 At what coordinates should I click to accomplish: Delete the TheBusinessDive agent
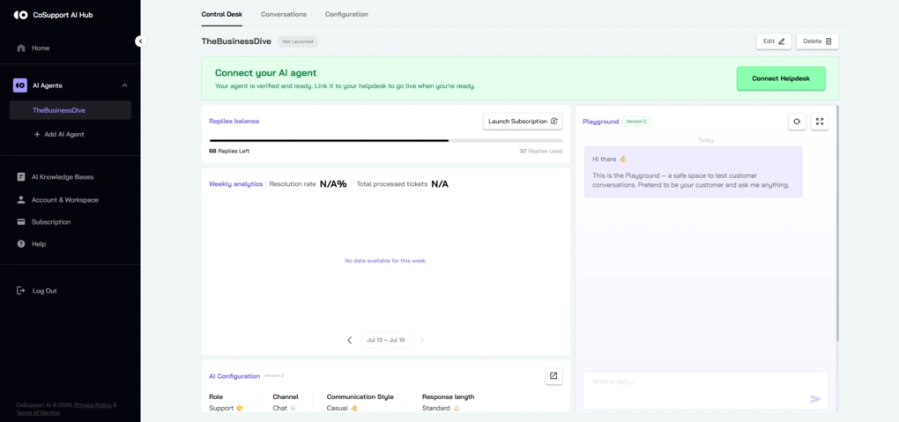pyautogui.click(x=818, y=41)
